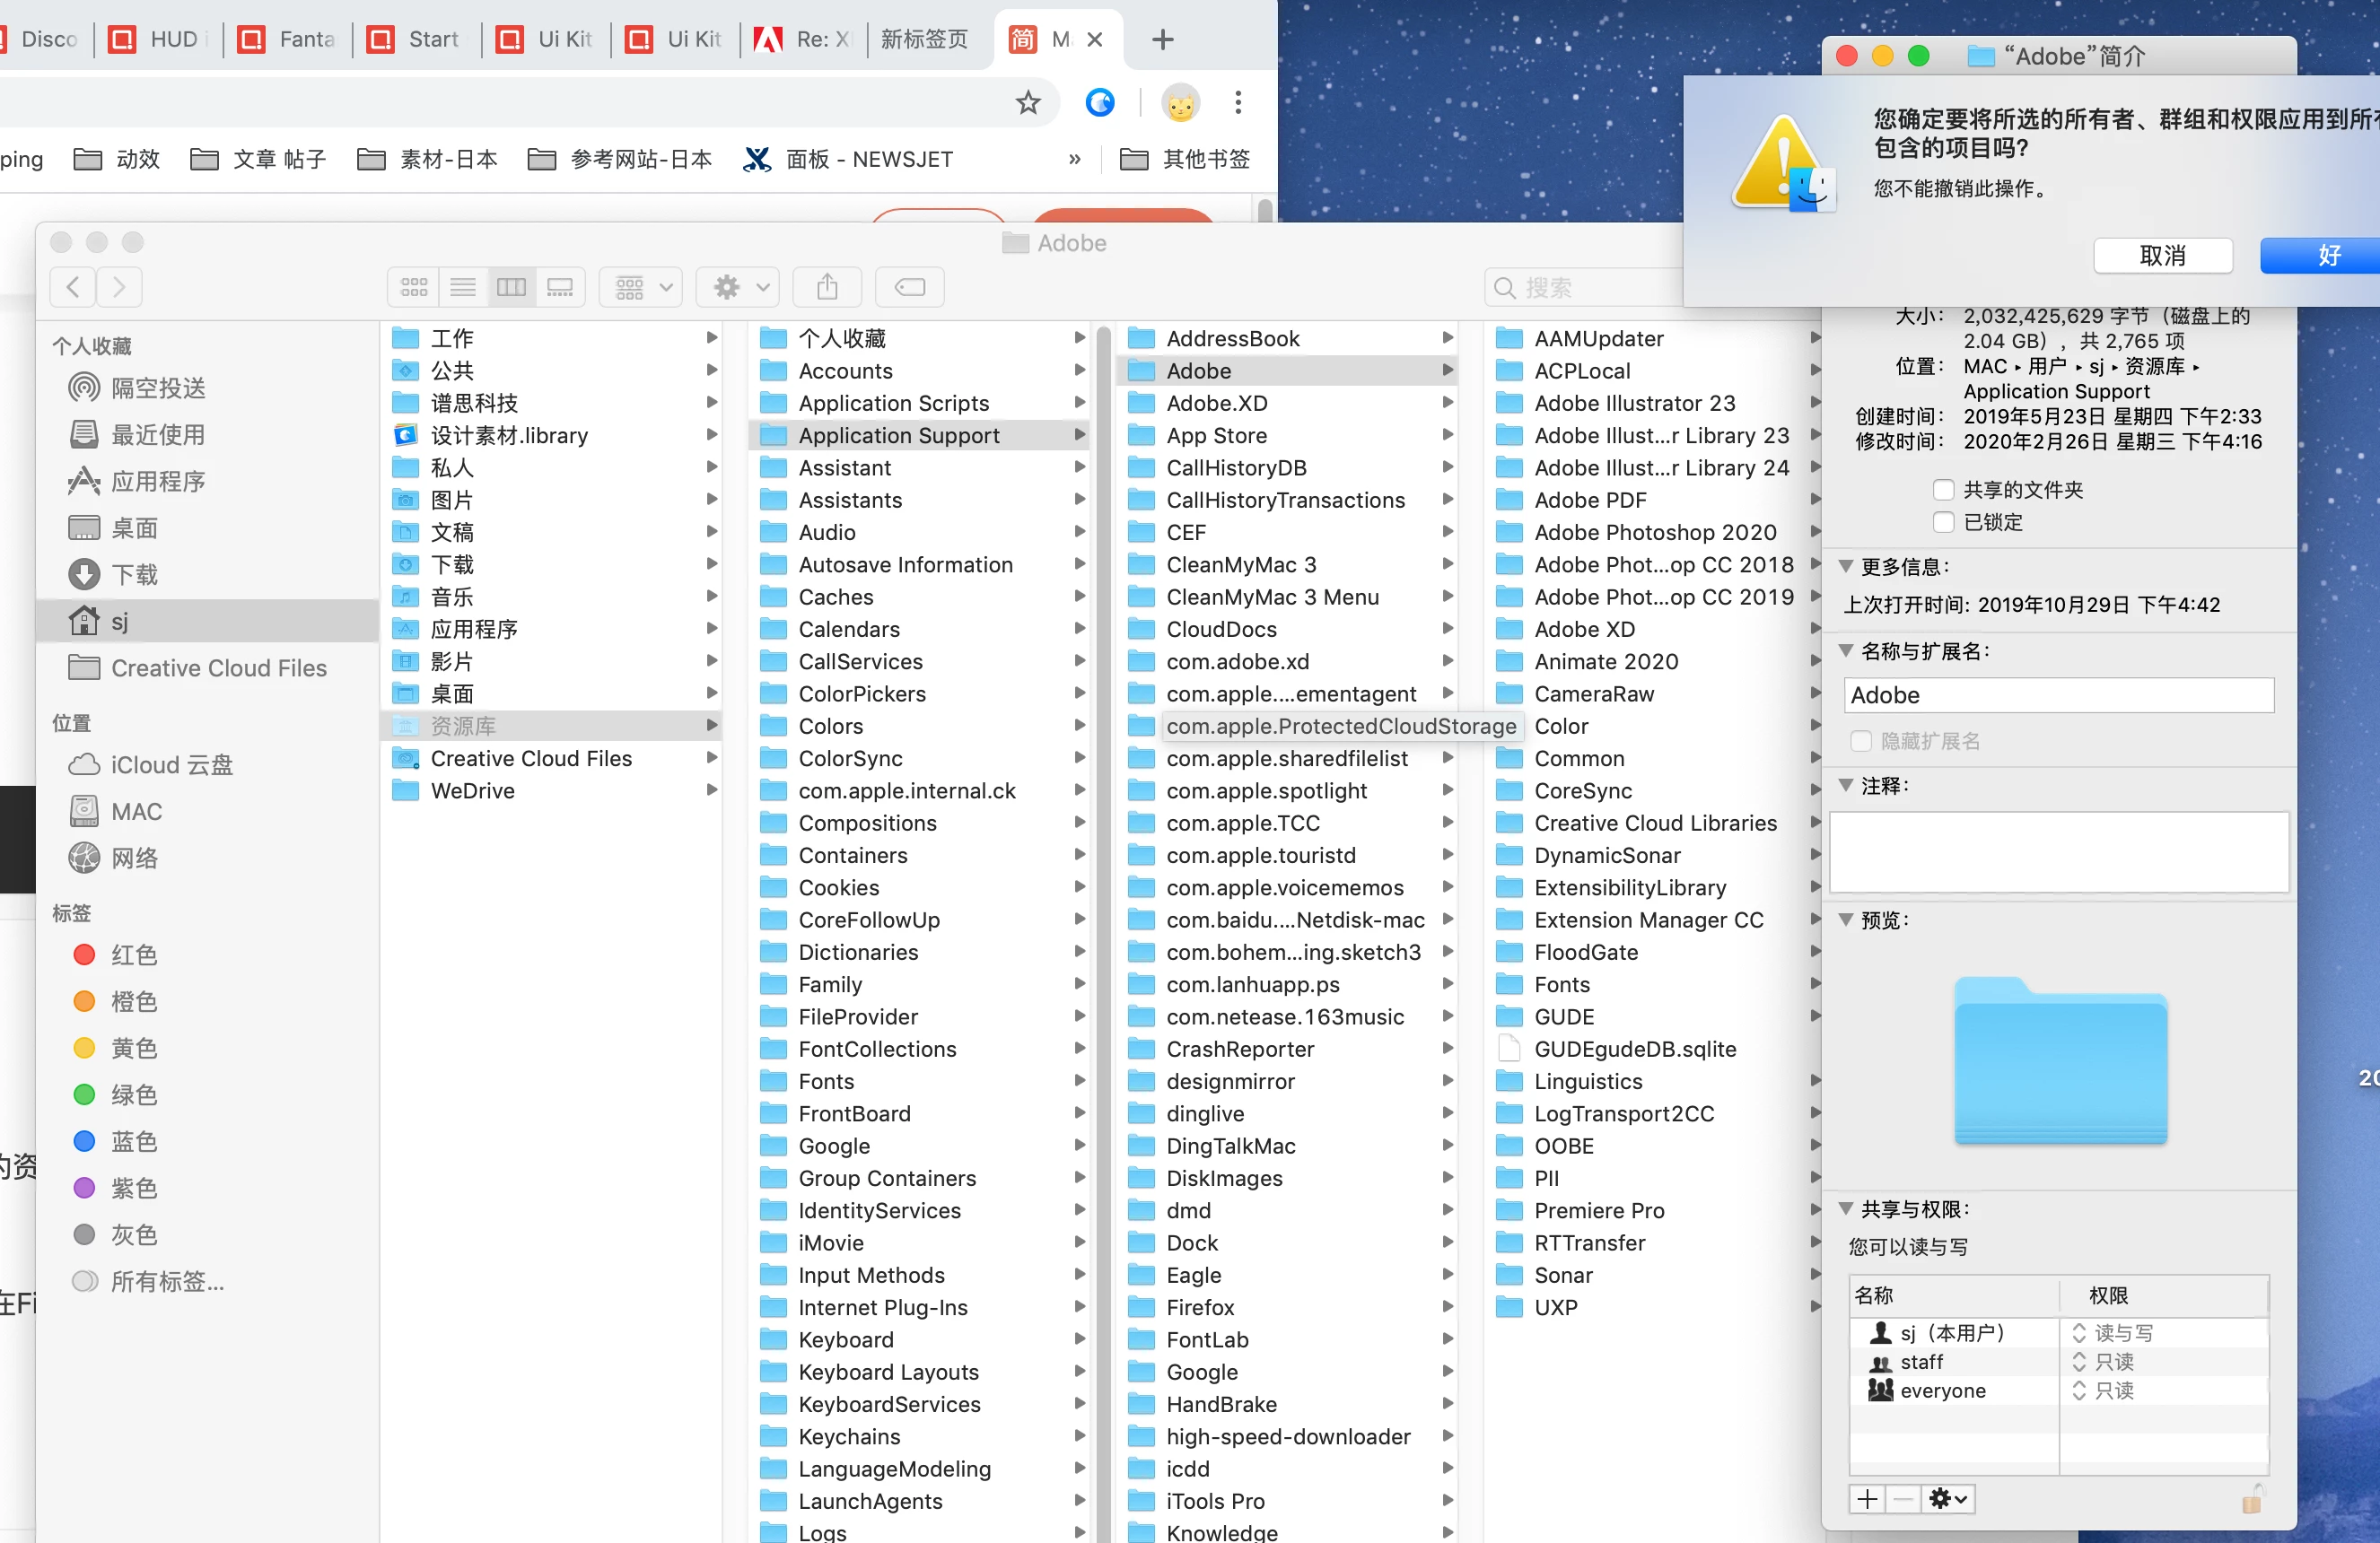
Task: Bookmark the page using the star icon
Action: pos(1028,102)
